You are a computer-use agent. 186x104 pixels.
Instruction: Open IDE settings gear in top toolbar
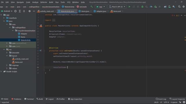184,7
